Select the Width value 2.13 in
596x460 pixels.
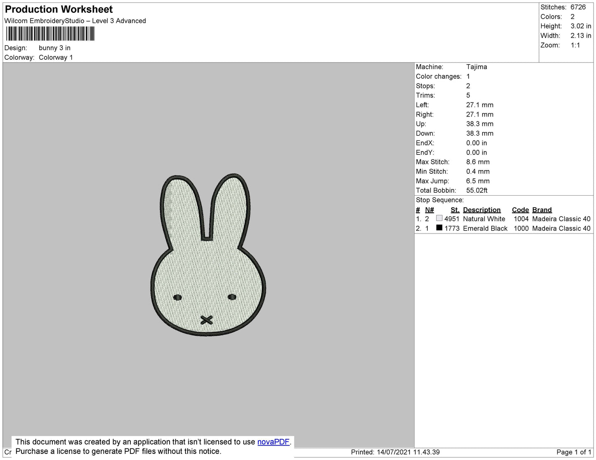coord(581,36)
